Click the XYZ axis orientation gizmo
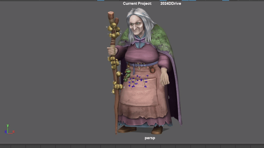 10,129
